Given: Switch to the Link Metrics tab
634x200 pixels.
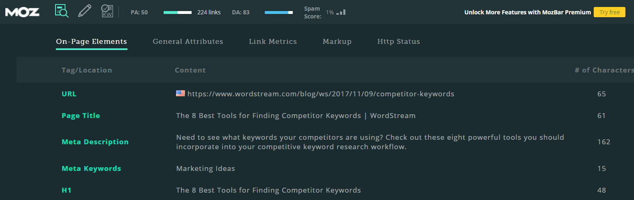Looking at the screenshot, I should [x=273, y=41].
